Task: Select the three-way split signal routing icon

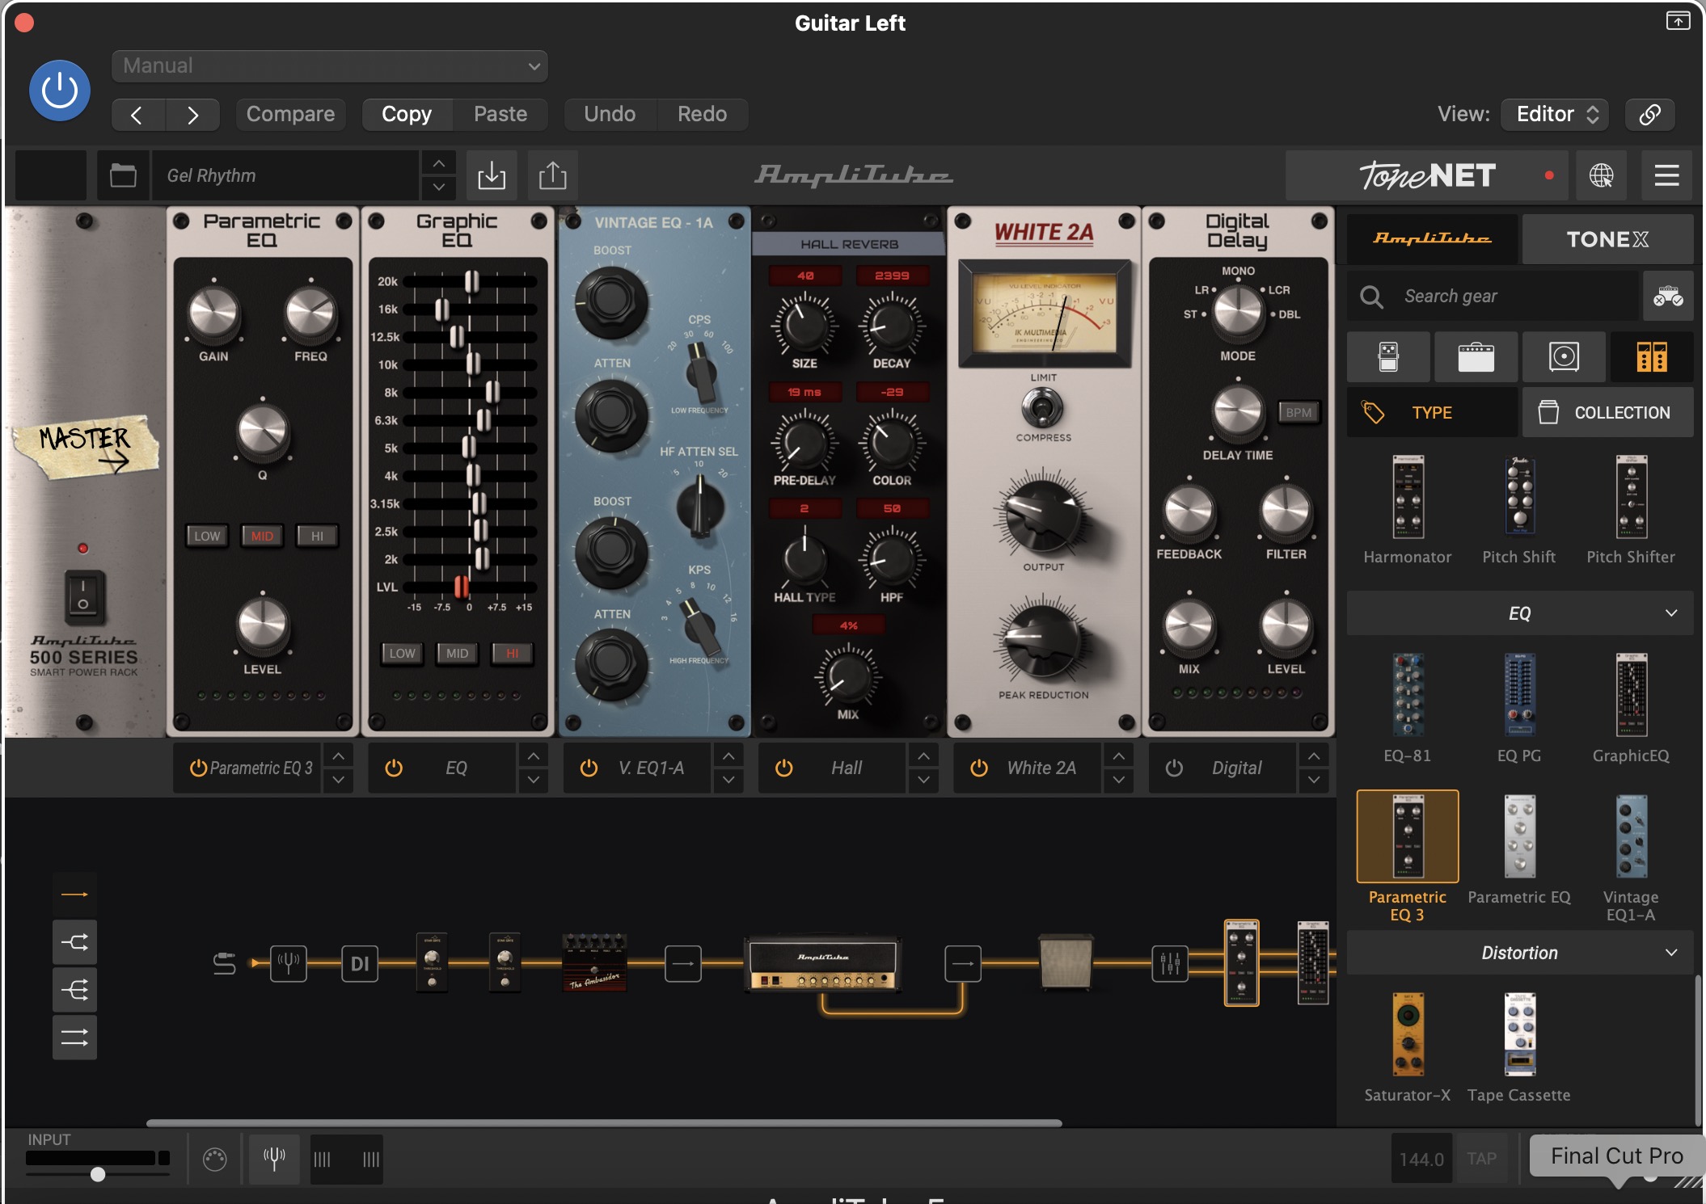Action: (74, 990)
